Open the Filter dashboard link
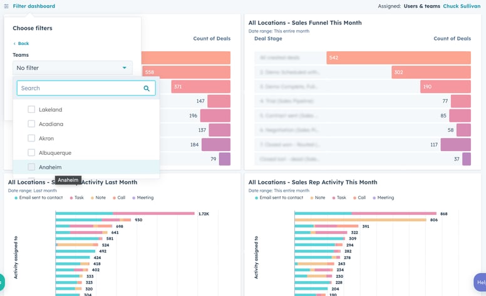This screenshot has width=486, height=296. point(34,6)
